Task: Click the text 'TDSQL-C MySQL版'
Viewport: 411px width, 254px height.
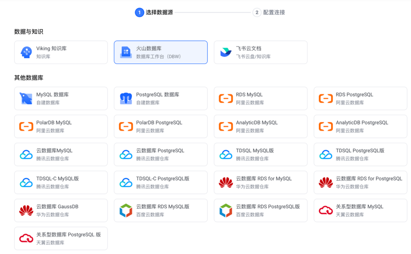Action: 57,179
